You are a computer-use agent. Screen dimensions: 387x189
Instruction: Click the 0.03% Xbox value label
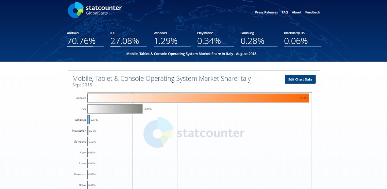[x=92, y=152]
